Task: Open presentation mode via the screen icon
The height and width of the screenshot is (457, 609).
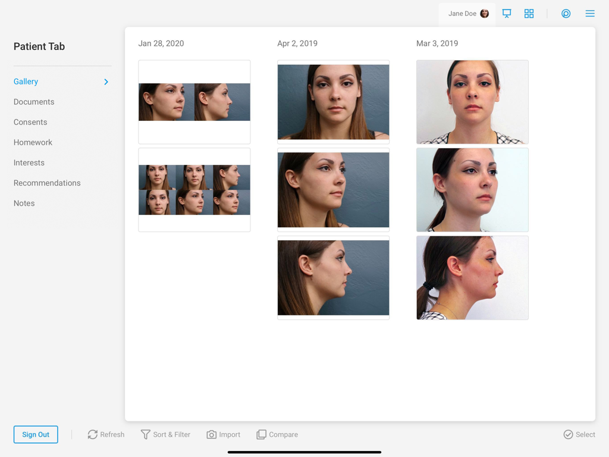Action: 507,13
